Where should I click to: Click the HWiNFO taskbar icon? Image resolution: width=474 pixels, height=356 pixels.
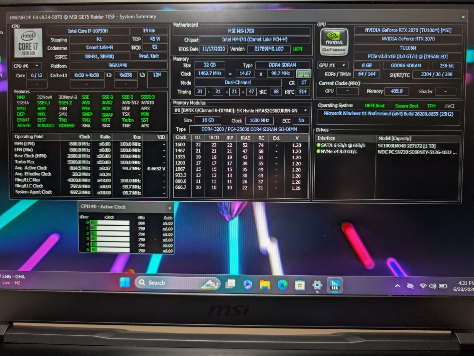(x=335, y=286)
